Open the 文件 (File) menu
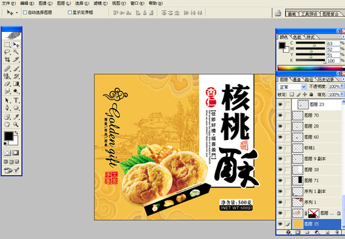Viewport: 345px width, 239px height. (8, 3)
